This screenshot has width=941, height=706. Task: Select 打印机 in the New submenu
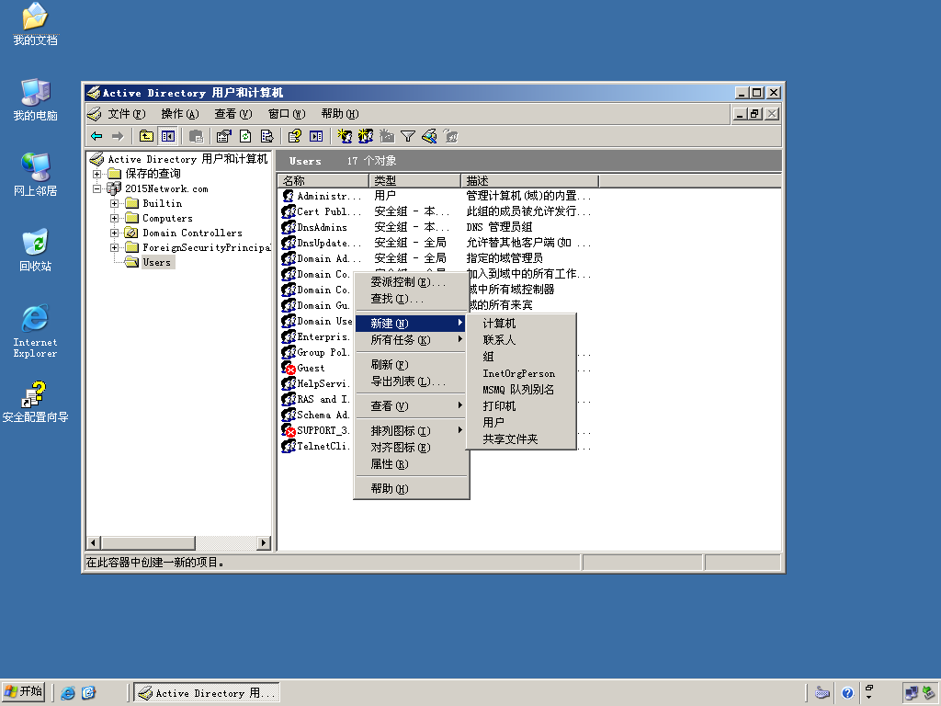point(521,406)
